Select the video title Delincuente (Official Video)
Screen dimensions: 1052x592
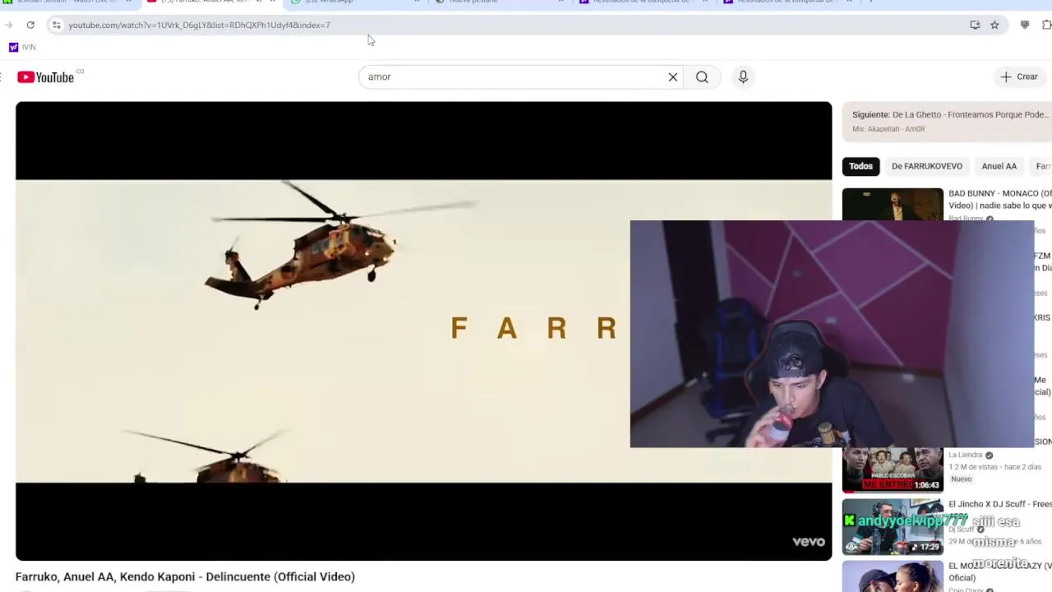tap(185, 576)
